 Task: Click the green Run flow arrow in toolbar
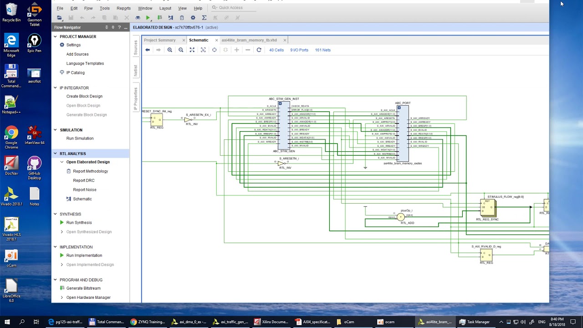click(x=148, y=18)
